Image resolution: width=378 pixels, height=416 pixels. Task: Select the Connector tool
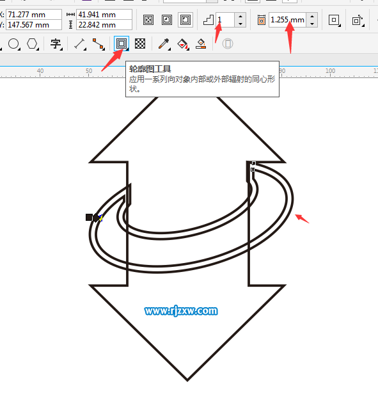[98, 44]
